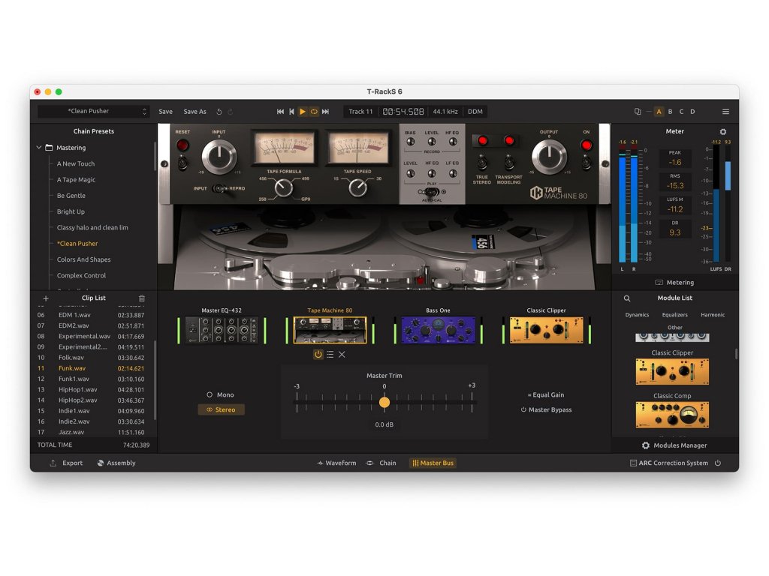Image resolution: width=769 pixels, height=576 pixels.
Task: Select A Tape Magic preset
Action: 76,180
